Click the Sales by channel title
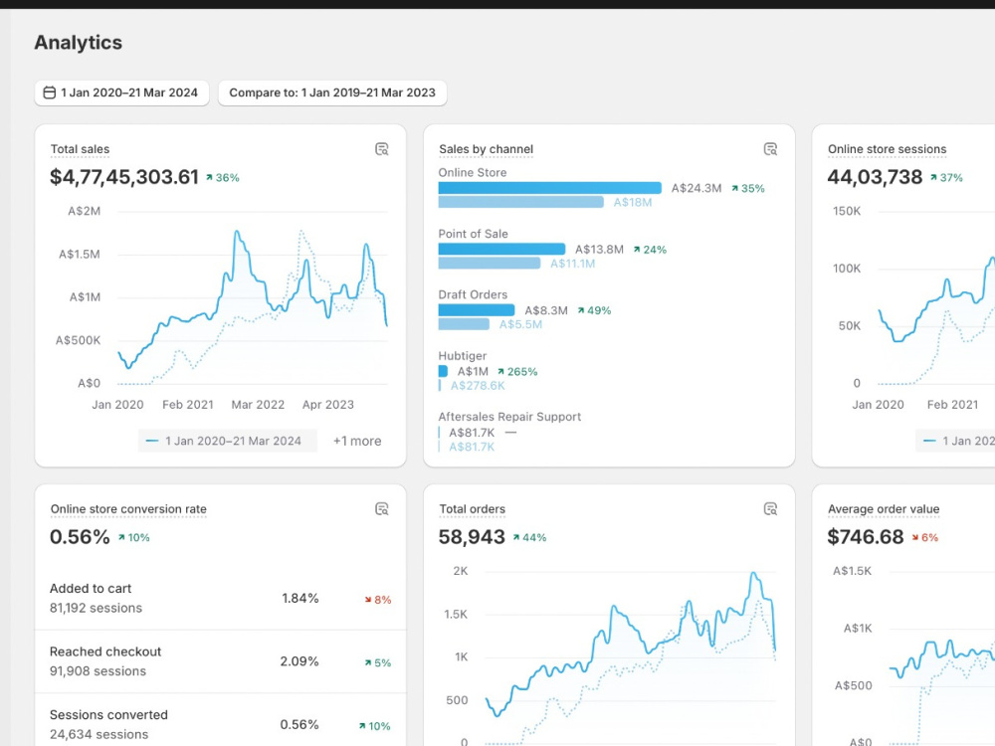Viewport: 995px width, 746px height. pos(487,149)
